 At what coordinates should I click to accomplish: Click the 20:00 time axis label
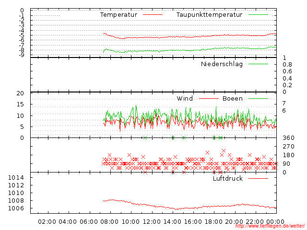pos(234,222)
